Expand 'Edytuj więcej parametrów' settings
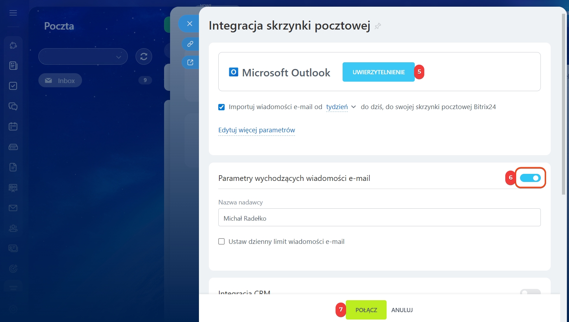Viewport: 569px width, 322px height. pyautogui.click(x=257, y=130)
